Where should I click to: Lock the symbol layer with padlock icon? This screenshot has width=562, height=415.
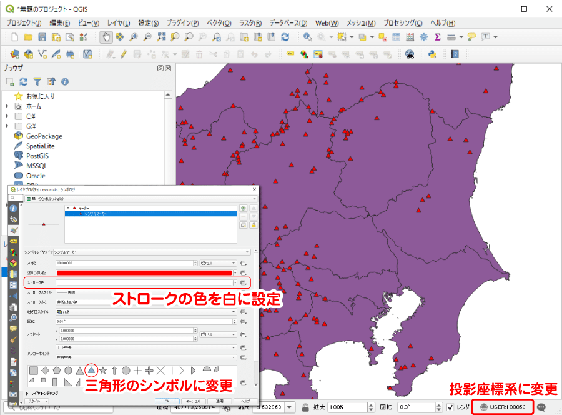(x=254, y=225)
